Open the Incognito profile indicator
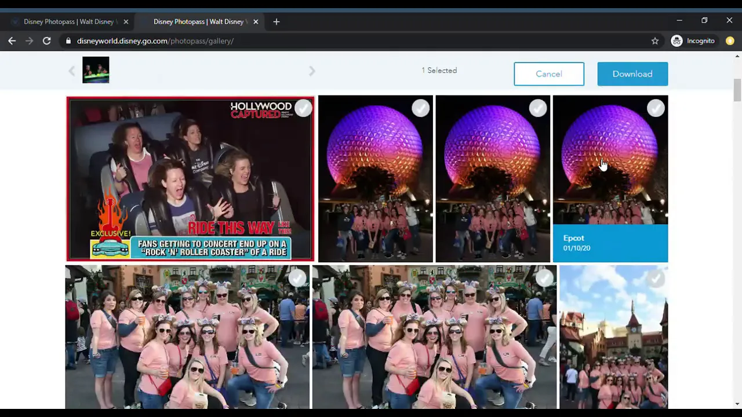 [693, 41]
